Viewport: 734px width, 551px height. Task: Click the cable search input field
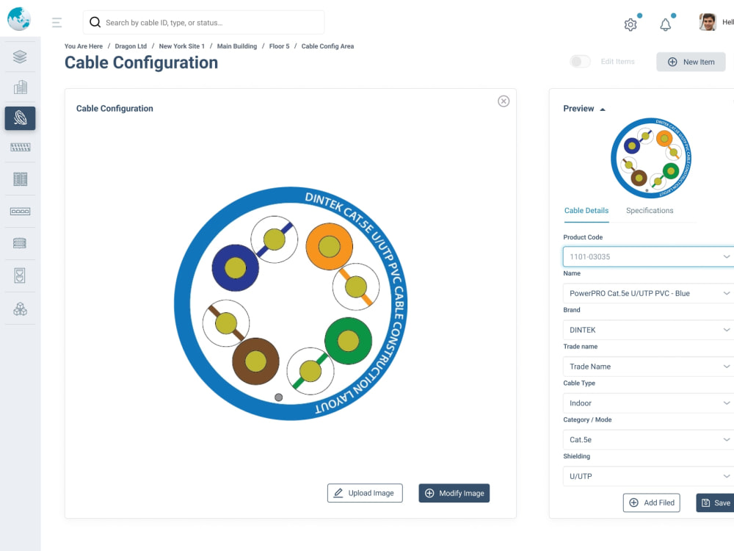[203, 23]
